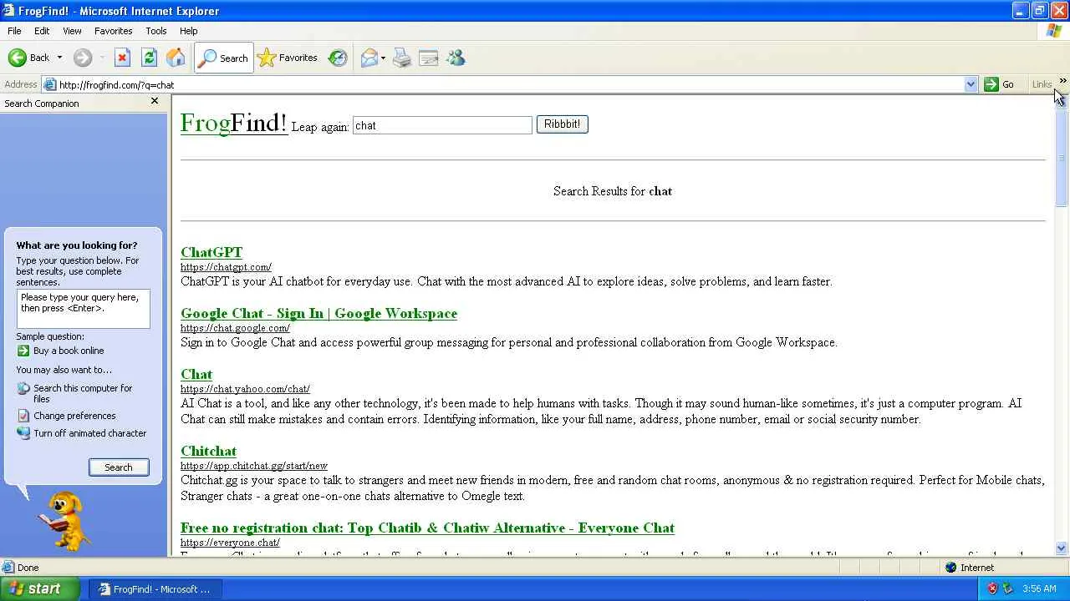This screenshot has width=1070, height=601.
Task: Stop loading with the red X toolbar icon
Action: [x=122, y=58]
